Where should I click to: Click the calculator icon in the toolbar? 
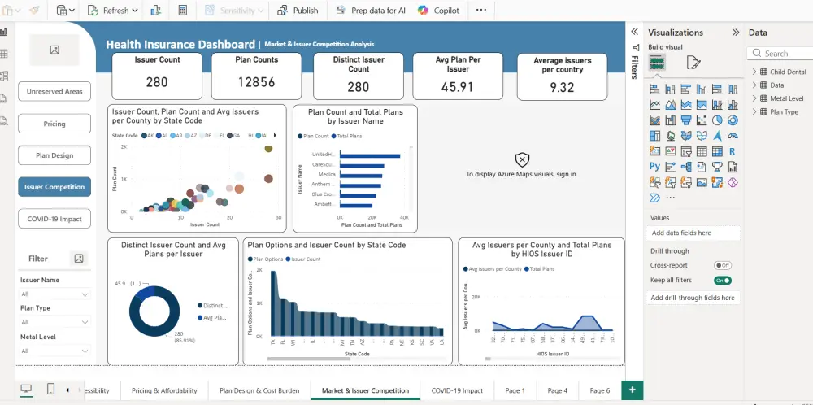pyautogui.click(x=182, y=11)
